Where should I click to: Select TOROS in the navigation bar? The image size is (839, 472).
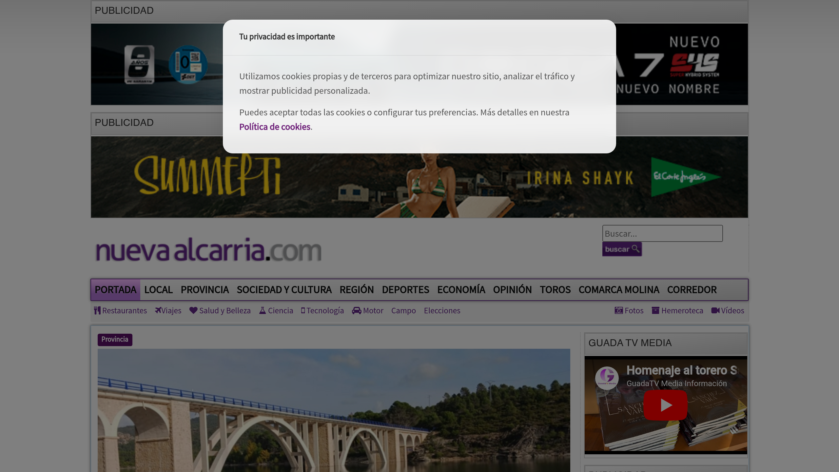[x=555, y=290]
